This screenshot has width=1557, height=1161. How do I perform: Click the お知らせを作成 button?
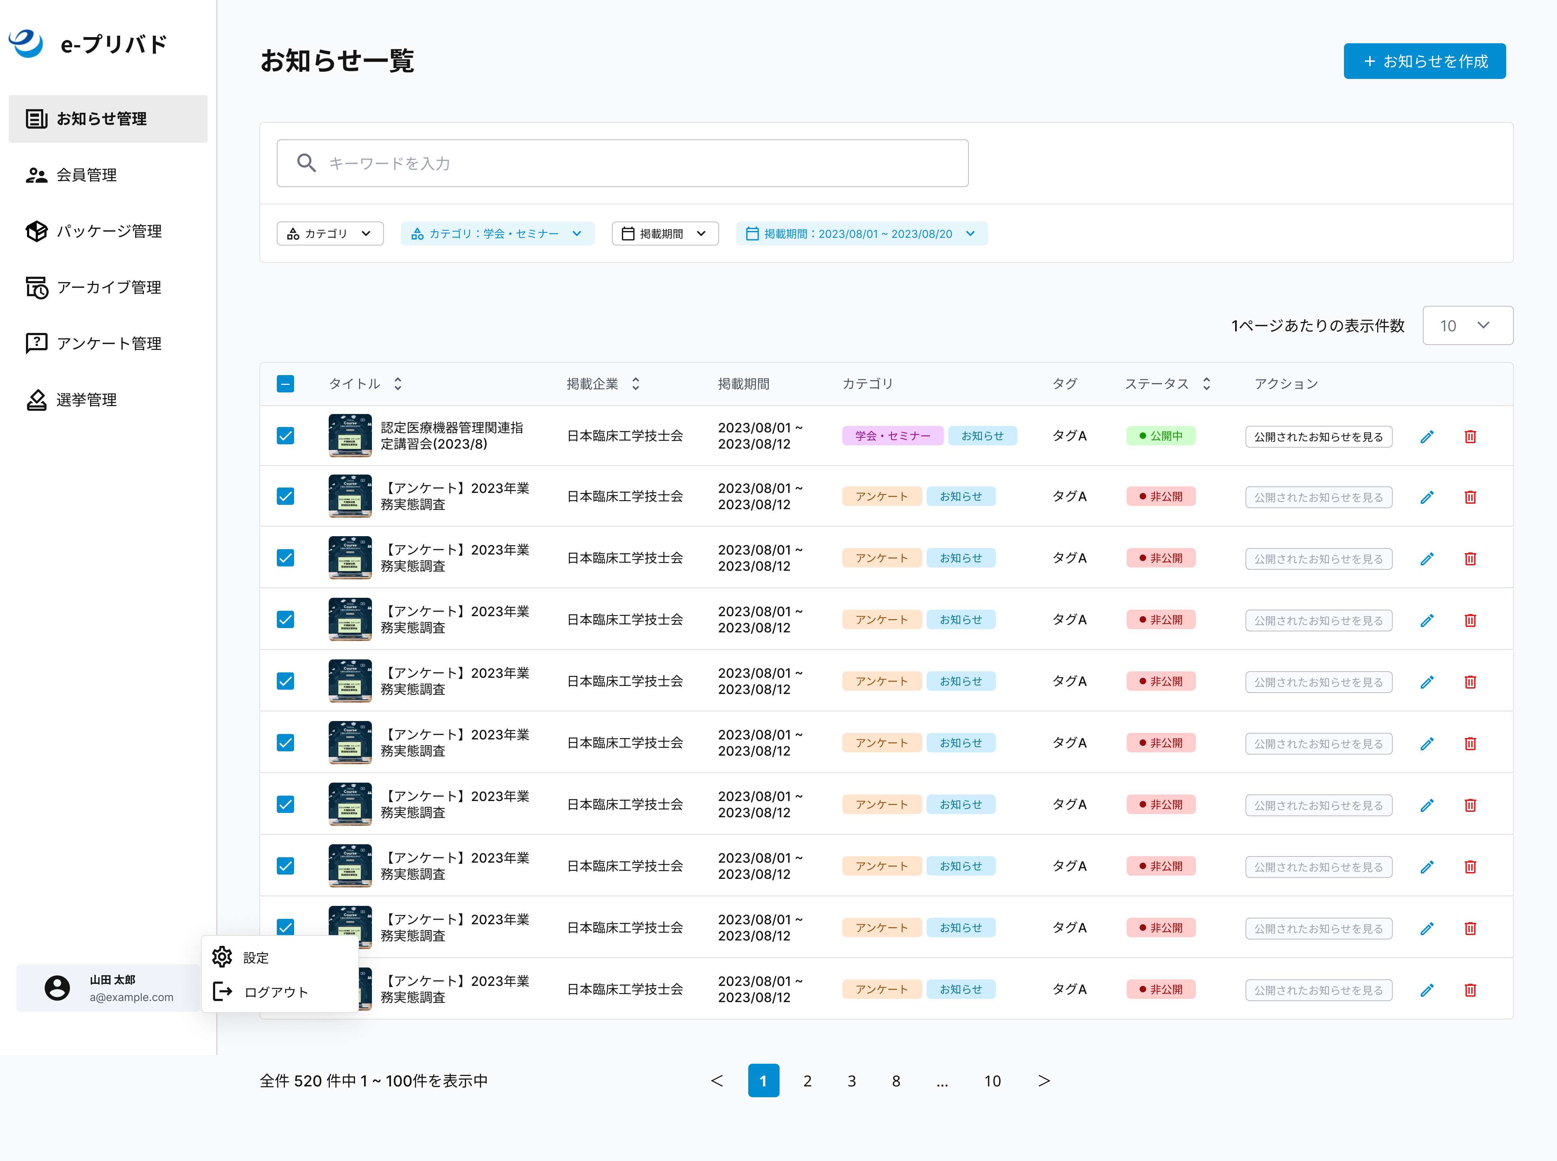click(x=1424, y=61)
